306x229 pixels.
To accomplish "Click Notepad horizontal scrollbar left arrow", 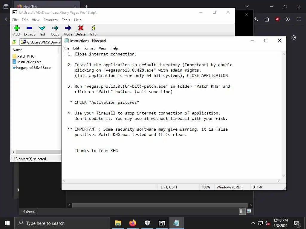I will (64, 181).
